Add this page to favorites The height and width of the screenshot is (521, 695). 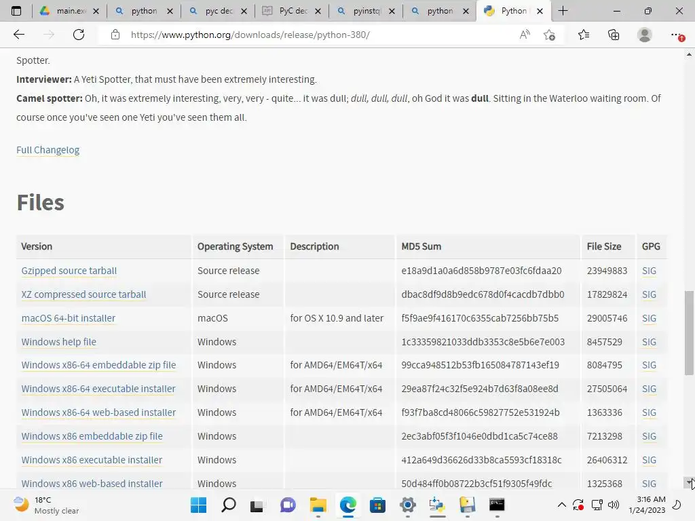click(550, 35)
